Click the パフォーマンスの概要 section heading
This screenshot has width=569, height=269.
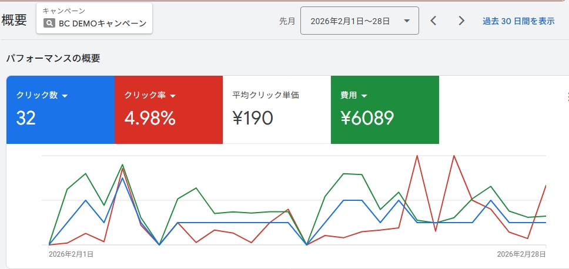pos(53,58)
